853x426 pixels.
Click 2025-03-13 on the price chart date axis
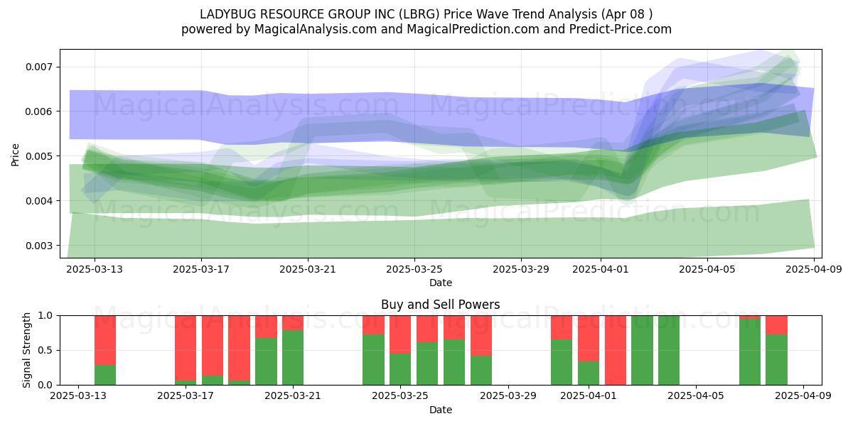pos(95,269)
